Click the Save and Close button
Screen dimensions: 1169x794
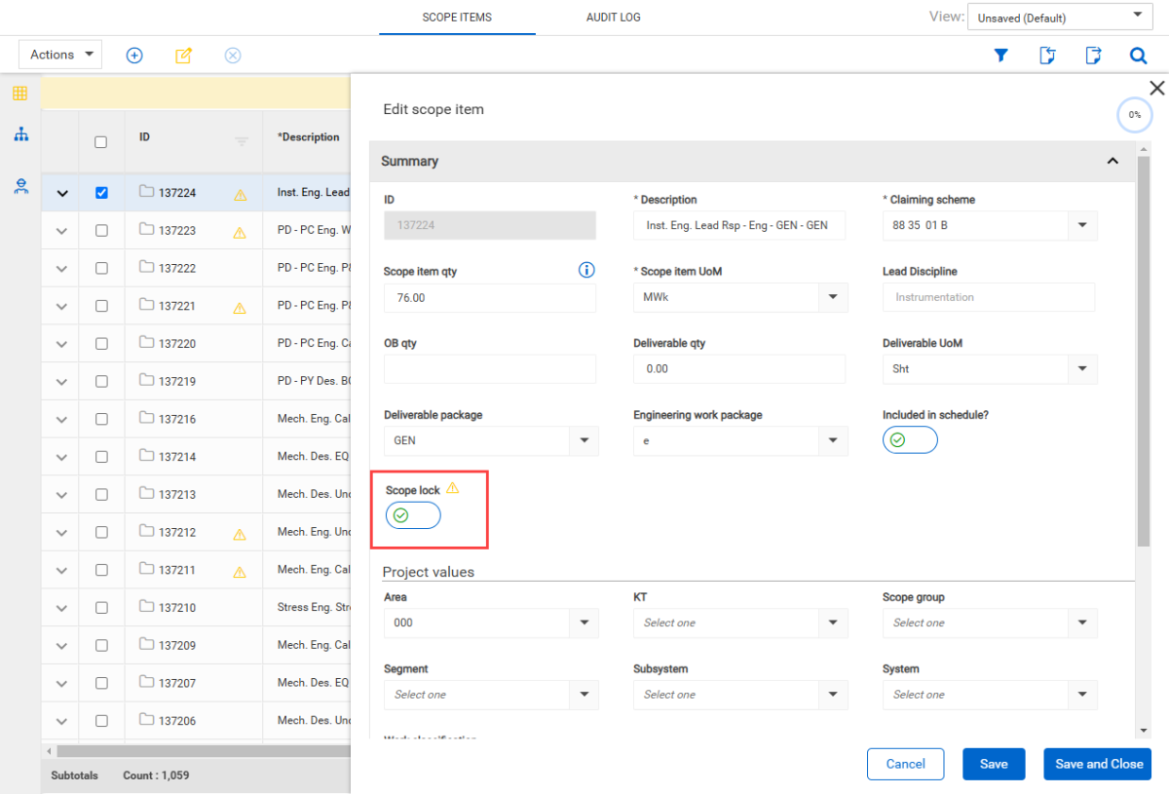[1098, 764]
